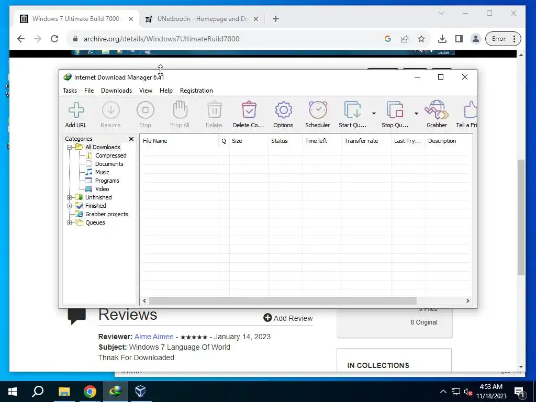Open IDM Options gear icon
This screenshot has width=536, height=402.
pyautogui.click(x=283, y=115)
